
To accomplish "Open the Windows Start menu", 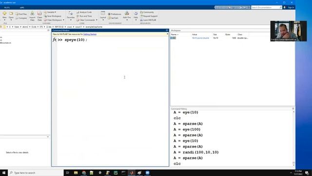I will pyautogui.click(x=4, y=173).
